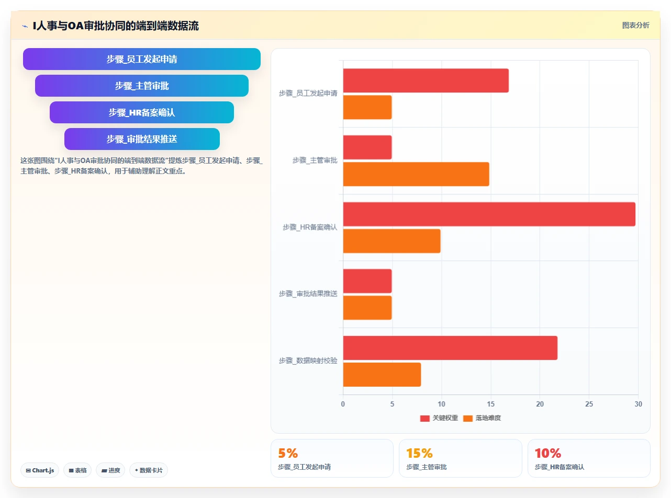Click the x-axis tick value 30

638,404
